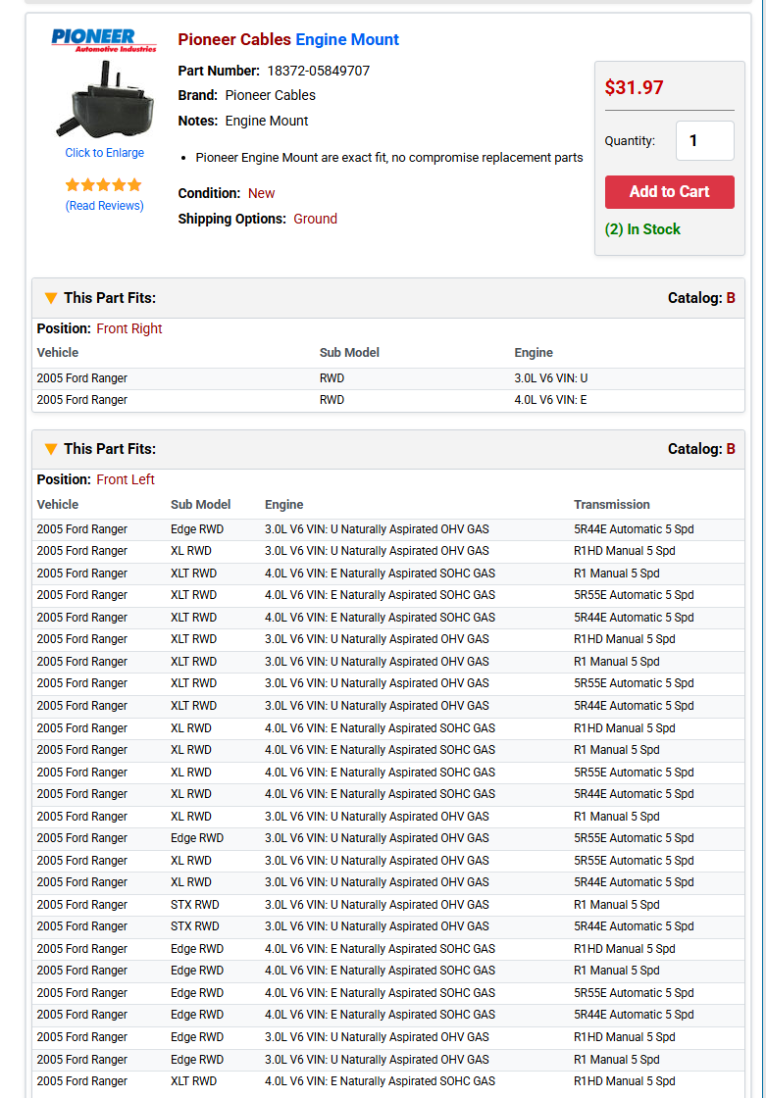The image size is (766, 1098).
Task: Click the Transmission column header
Action: tap(611, 505)
